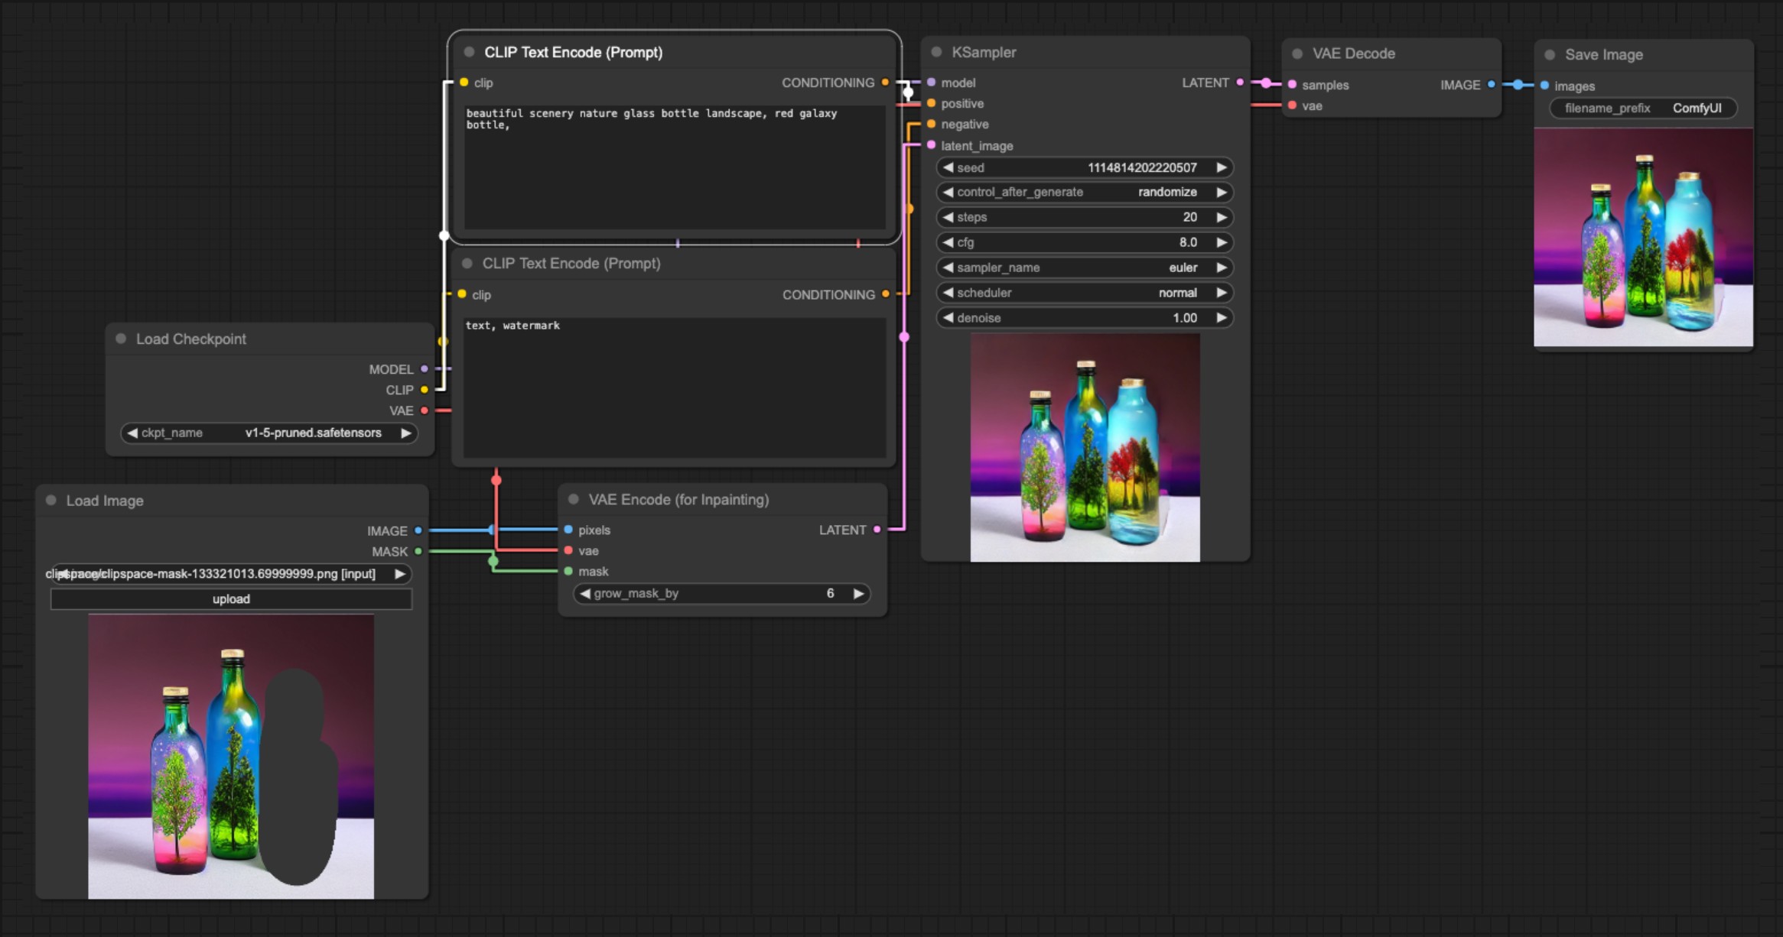Click the negative input socket on KSampler
Screen dimensions: 1783x937
[x=931, y=124]
